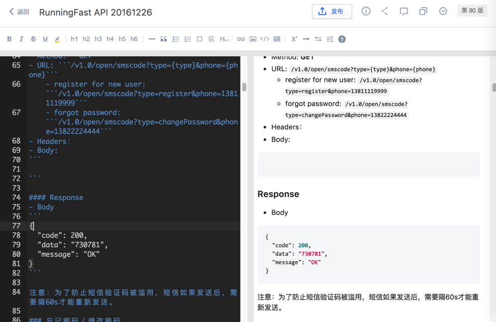496x322 pixels.
Task: Expand the circled down-arrow menu
Action: [x=443, y=11]
